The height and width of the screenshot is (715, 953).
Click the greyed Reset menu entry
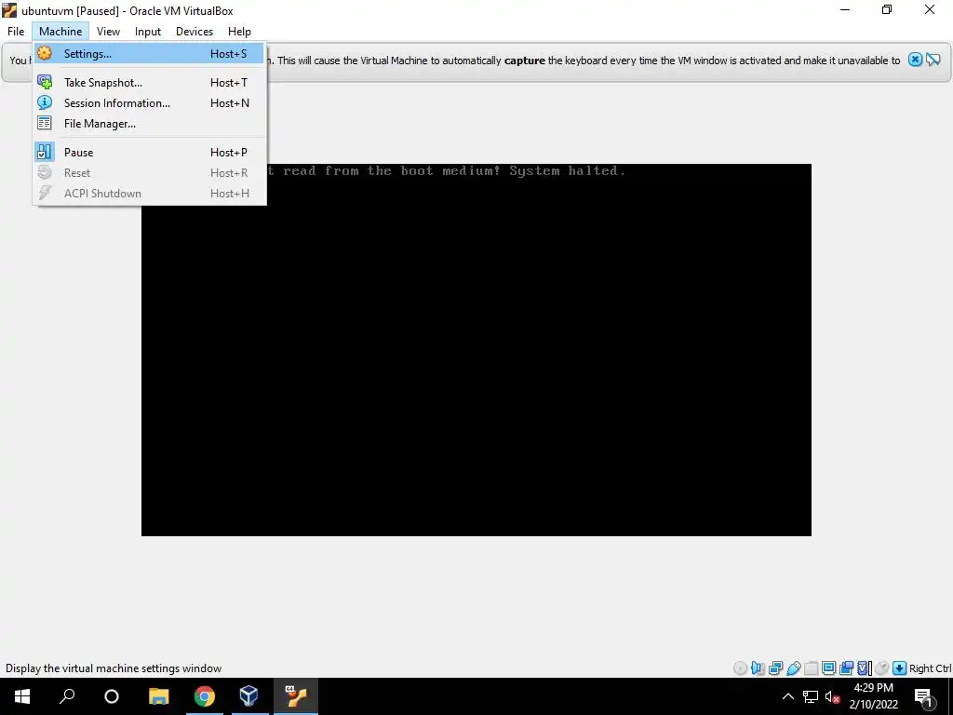pyautogui.click(x=149, y=172)
